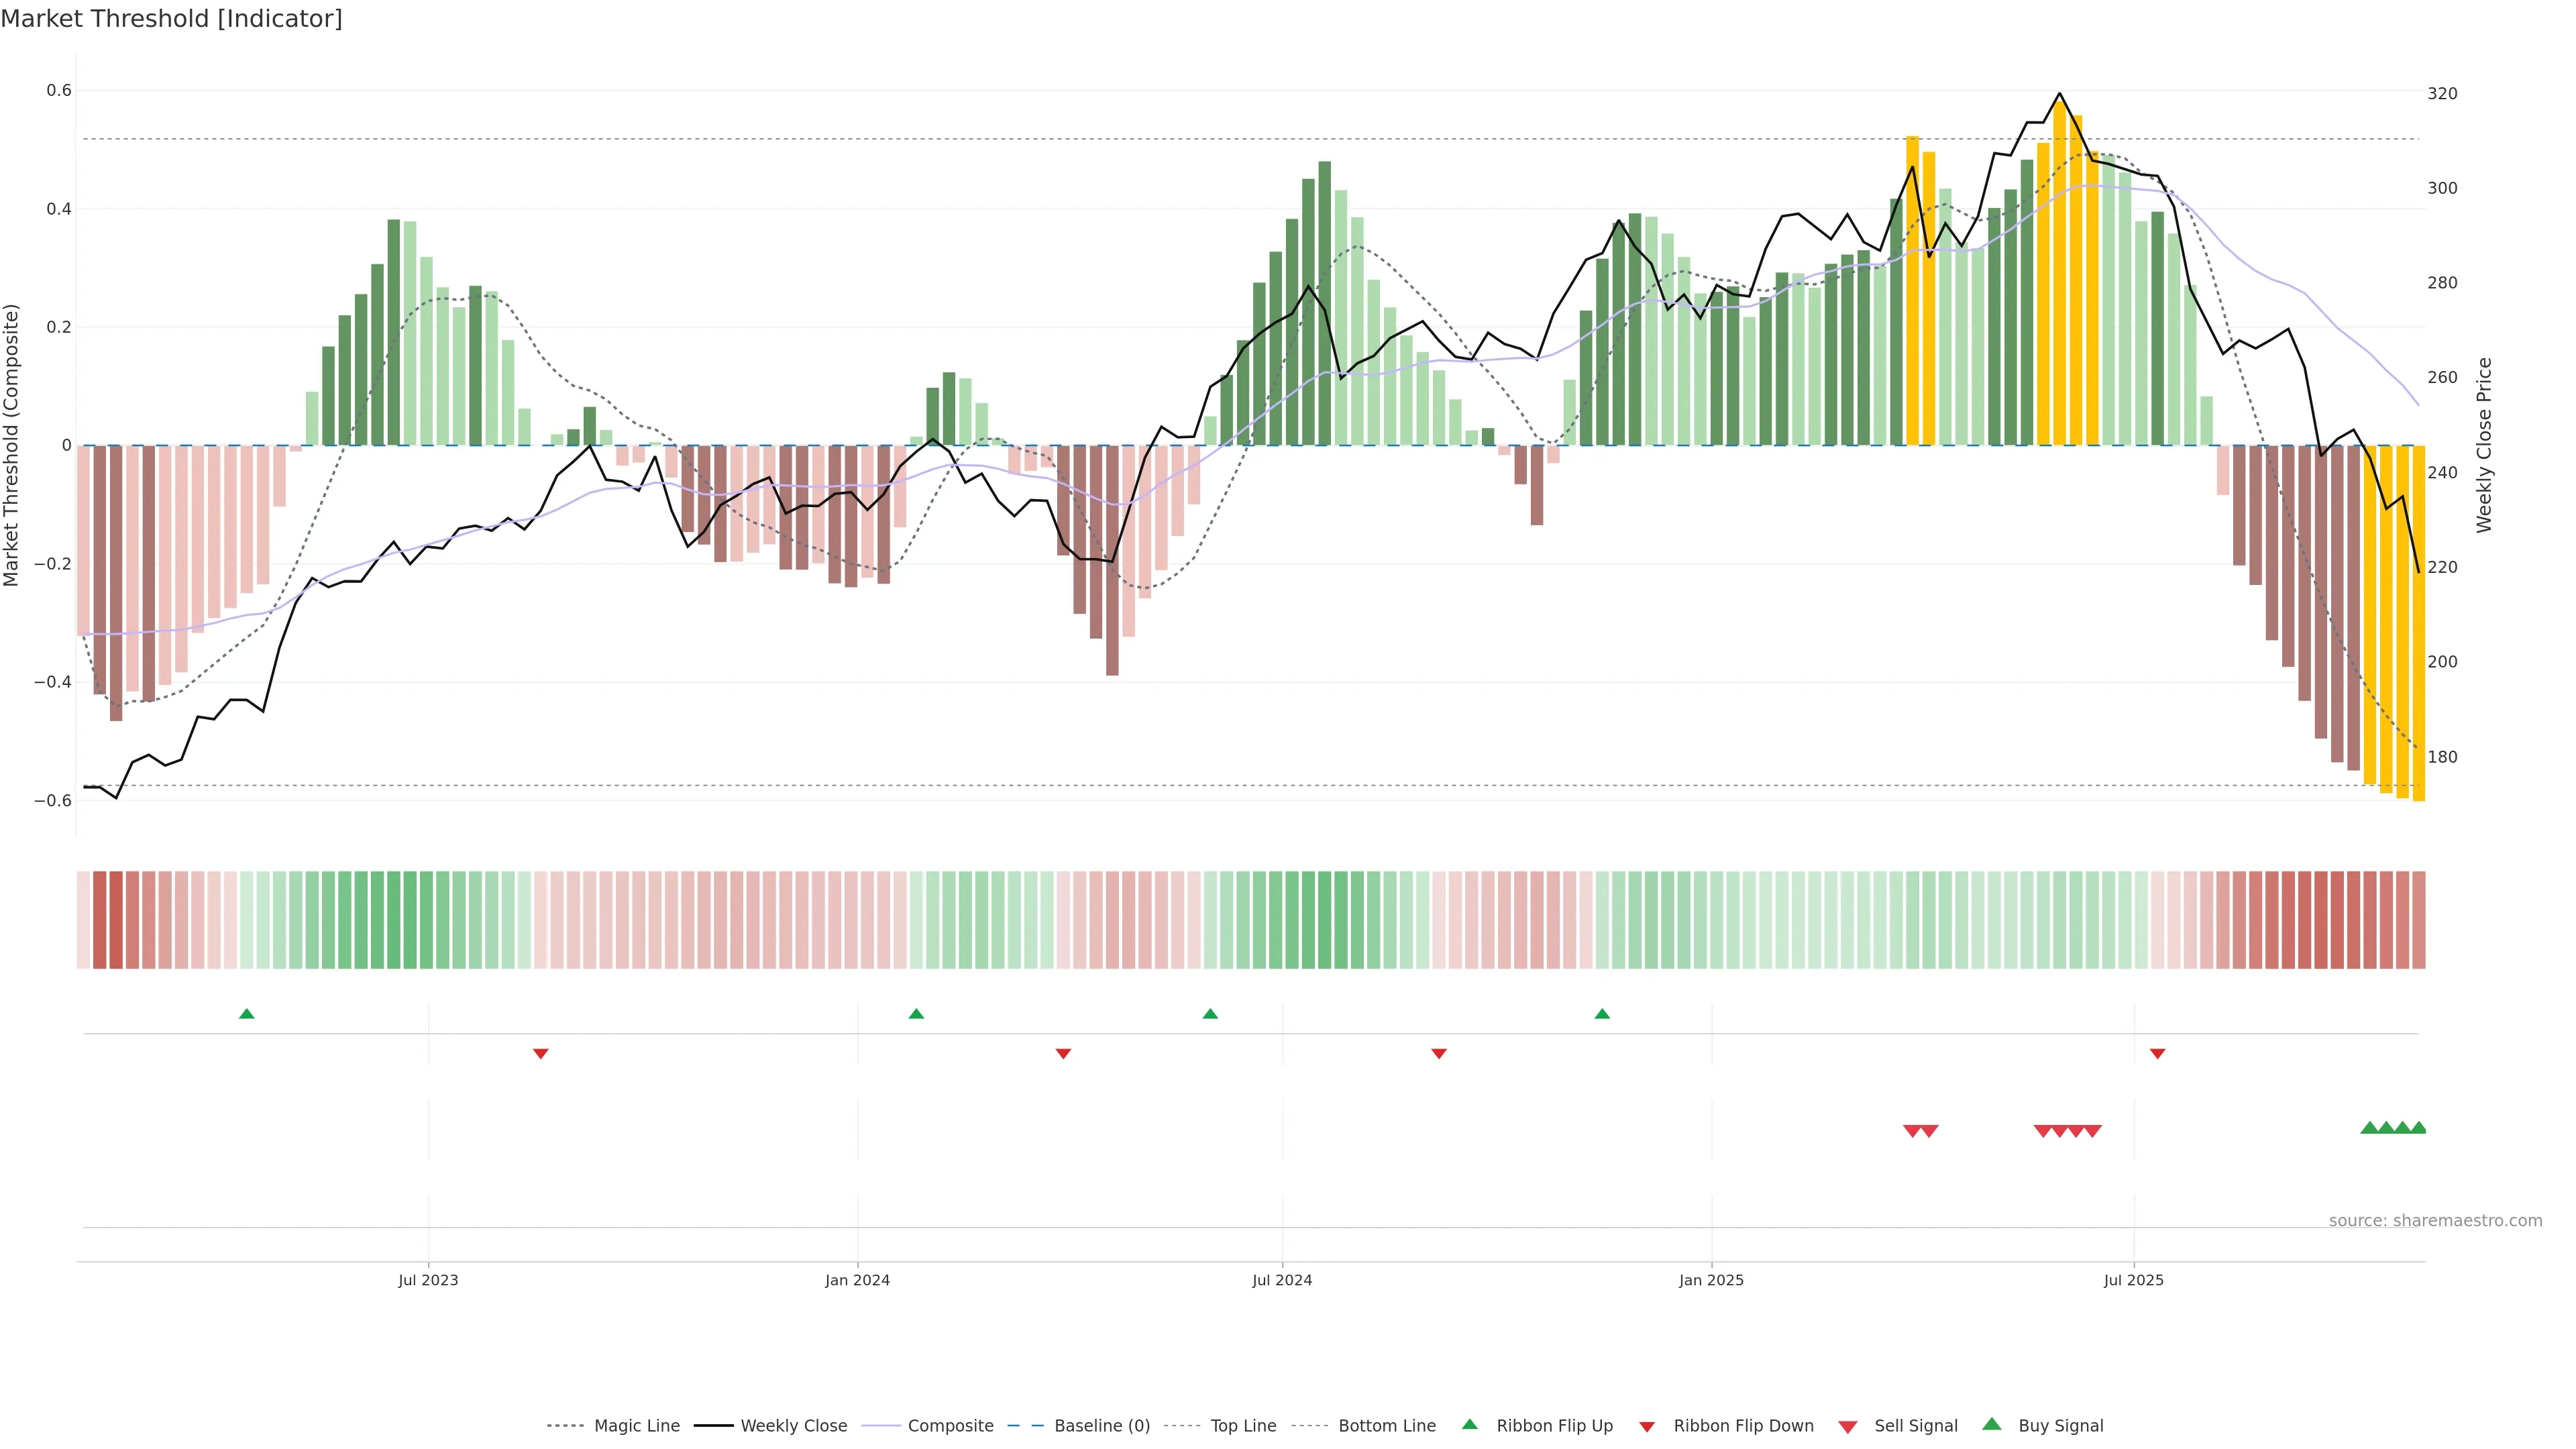Viewport: 2576px width, 1449px height.
Task: Click the rightmost green buy signal triangle
Action: coord(2418,1128)
